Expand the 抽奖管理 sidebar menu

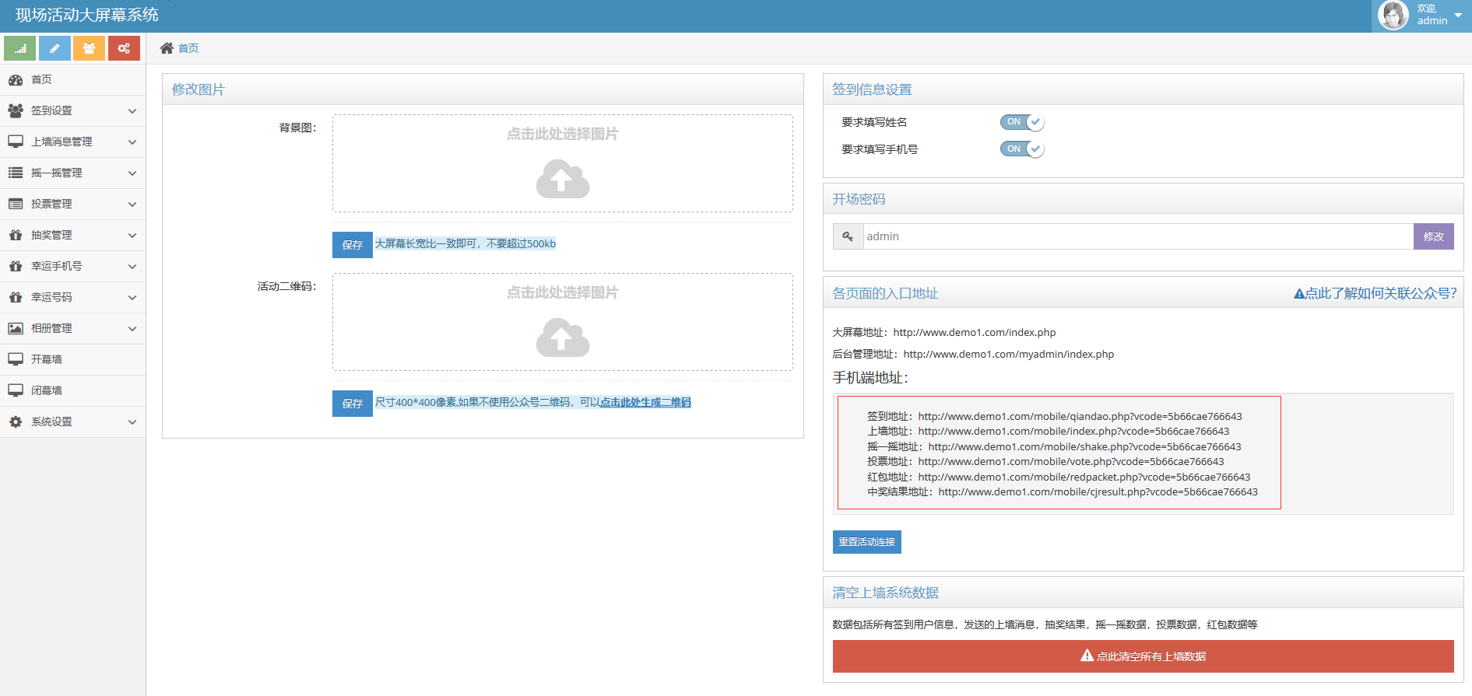pyautogui.click(x=72, y=235)
